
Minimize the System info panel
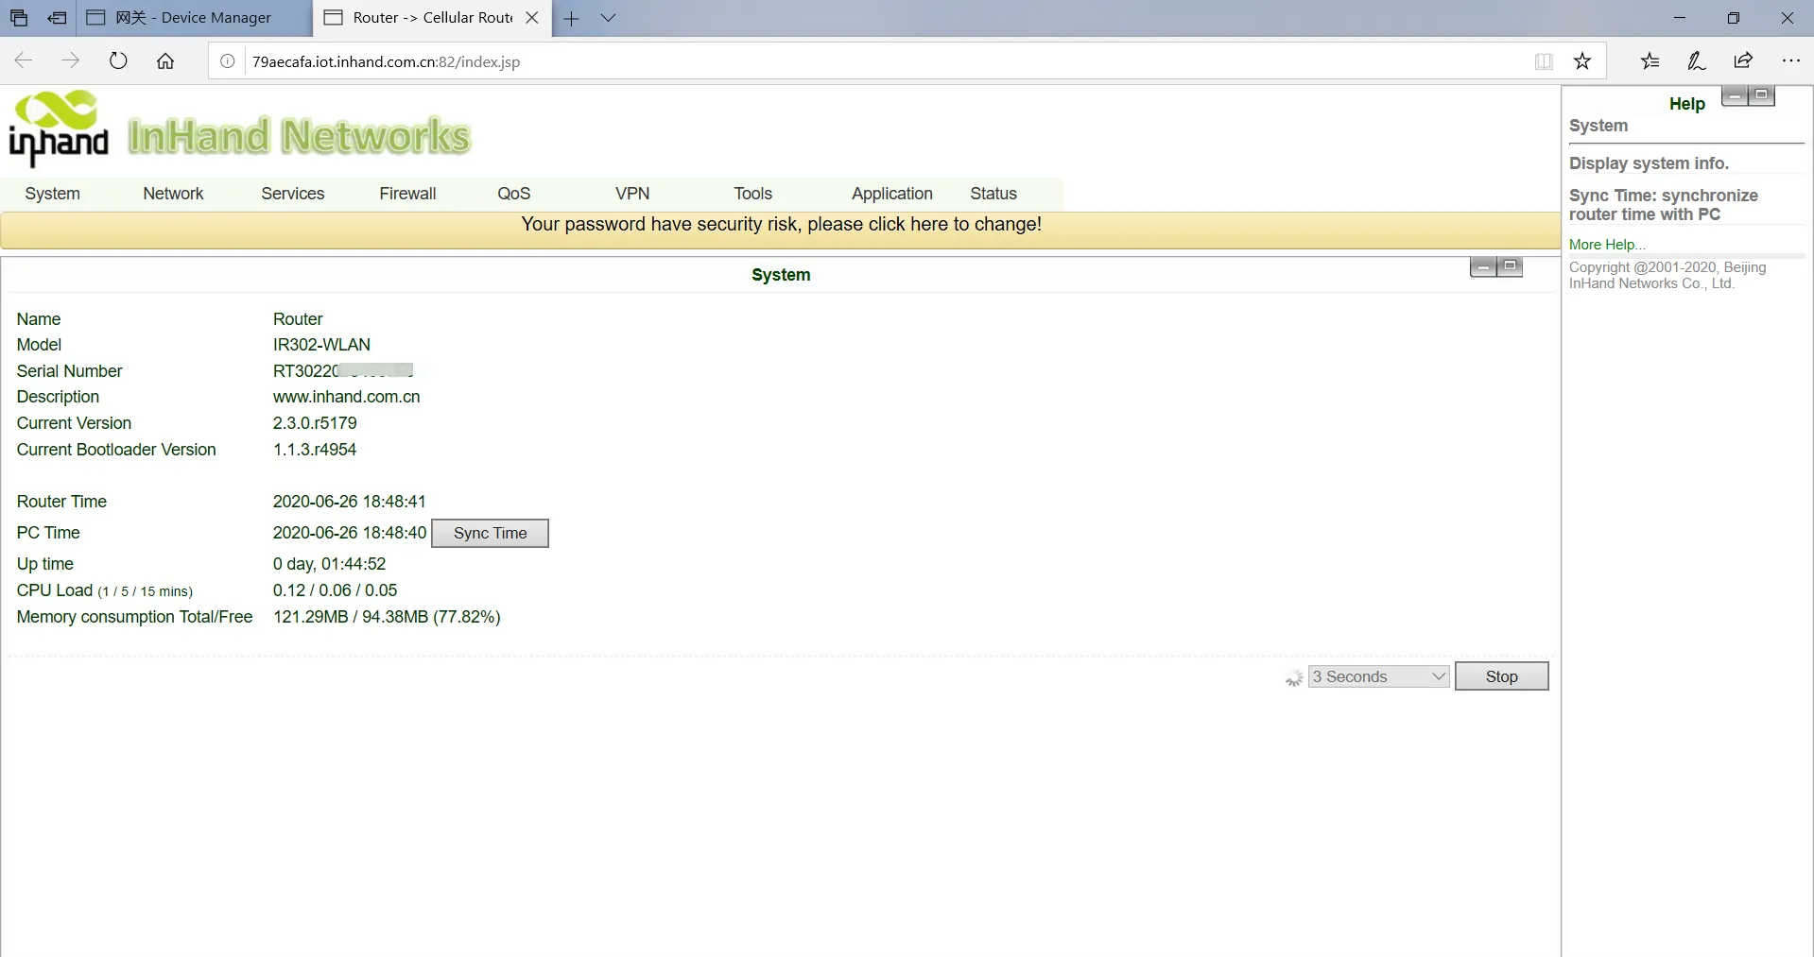point(1483,267)
